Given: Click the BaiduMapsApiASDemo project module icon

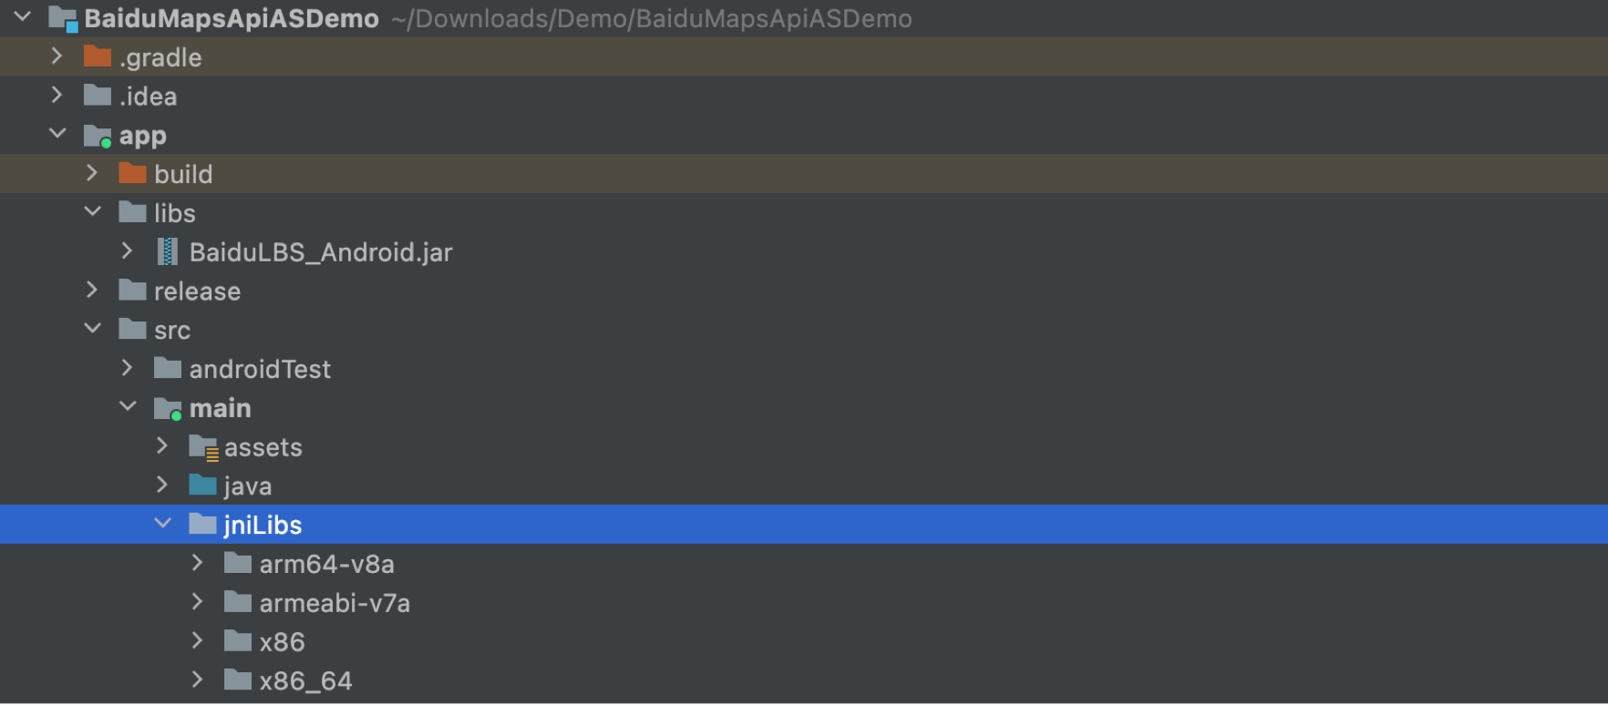Looking at the screenshot, I should [x=62, y=18].
